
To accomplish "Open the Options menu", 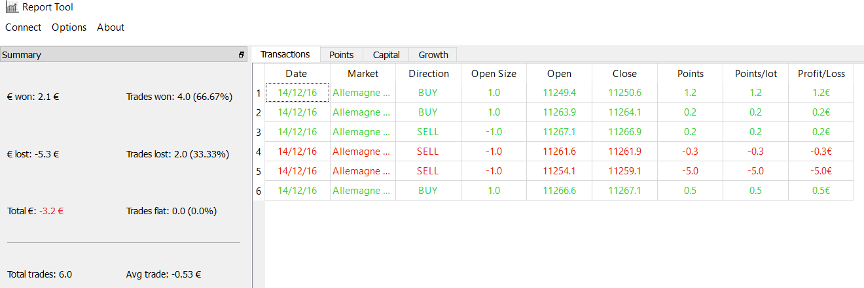I will click(x=69, y=27).
